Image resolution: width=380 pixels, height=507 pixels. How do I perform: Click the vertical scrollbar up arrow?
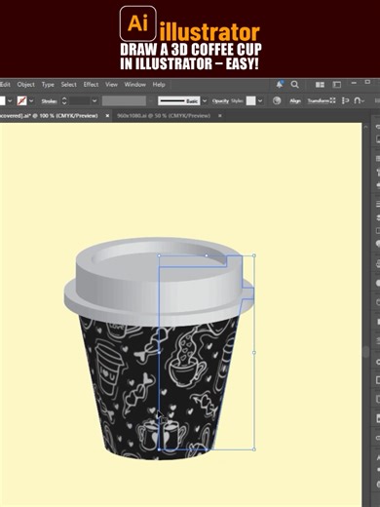click(x=366, y=128)
